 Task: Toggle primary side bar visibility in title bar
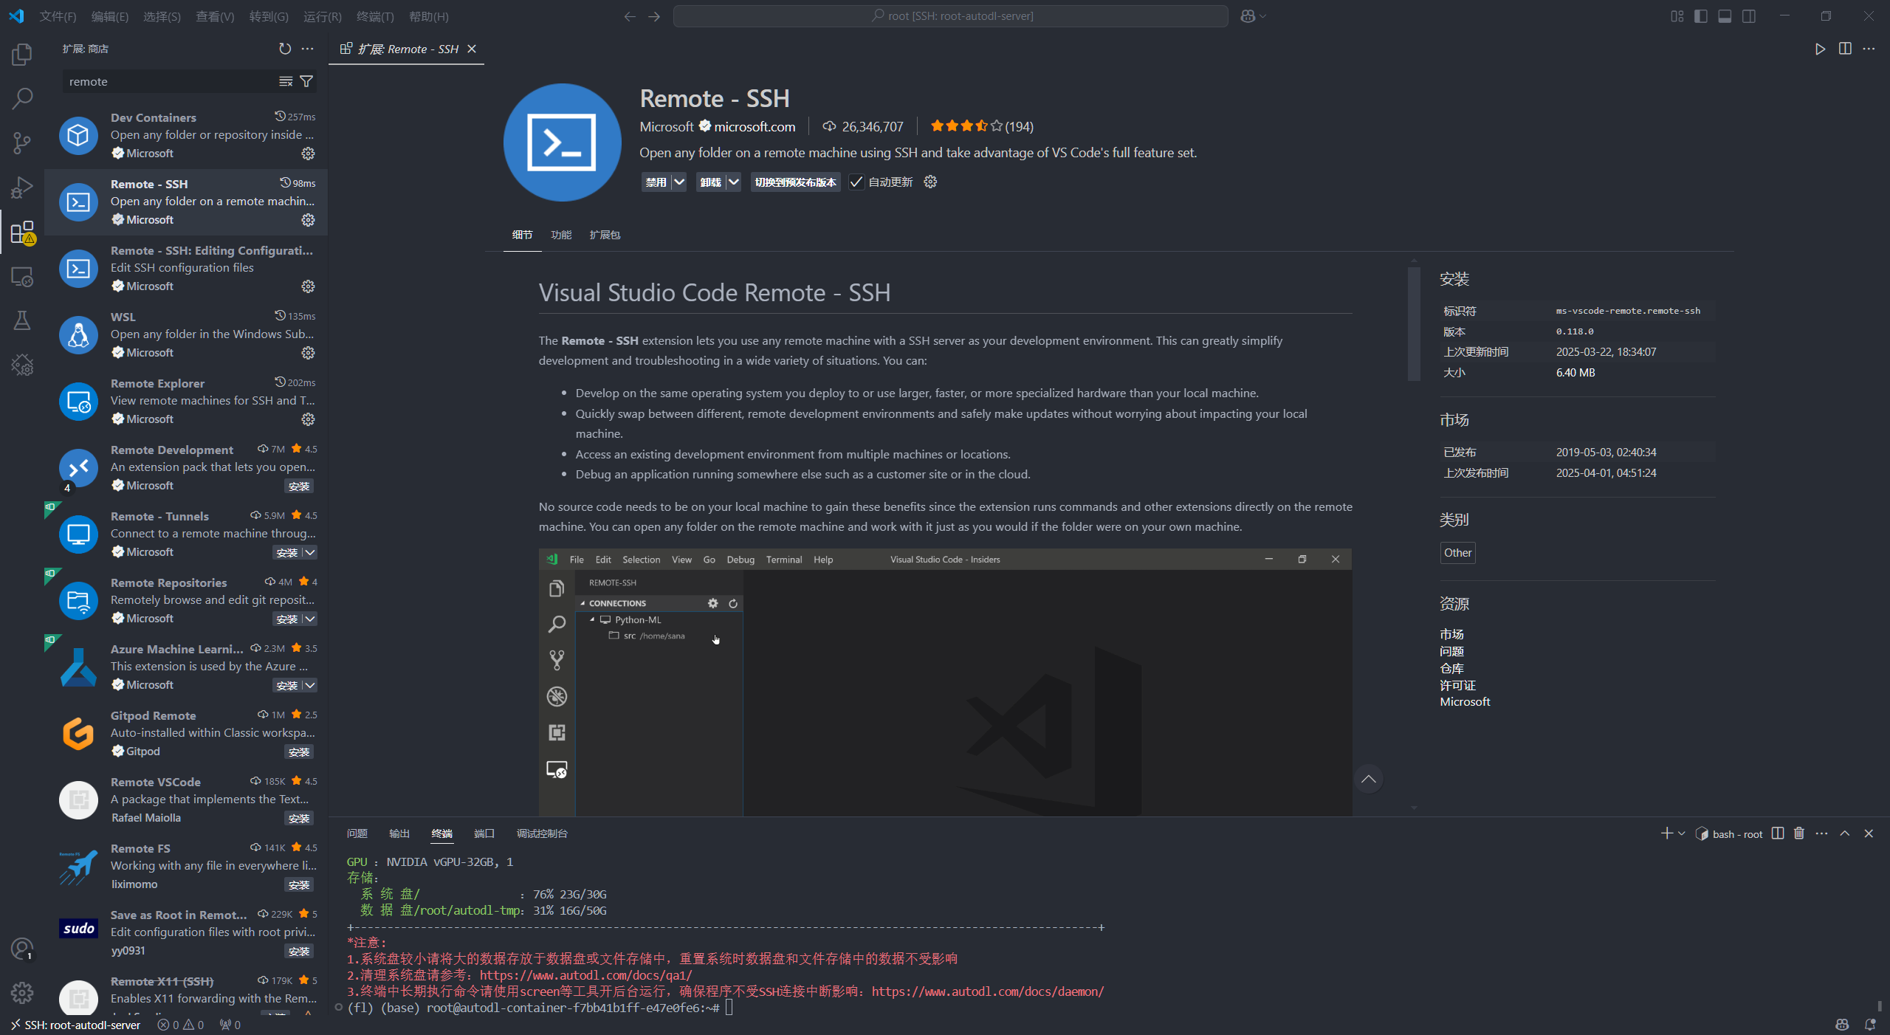click(x=1701, y=16)
